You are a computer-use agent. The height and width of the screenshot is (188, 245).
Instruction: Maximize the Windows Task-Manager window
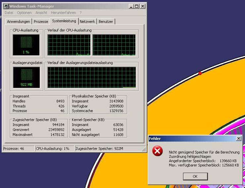pos(136,6)
